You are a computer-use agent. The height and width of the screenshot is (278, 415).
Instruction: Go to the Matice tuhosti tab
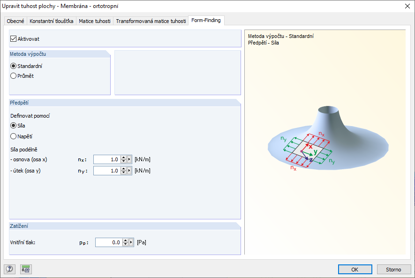(x=95, y=21)
